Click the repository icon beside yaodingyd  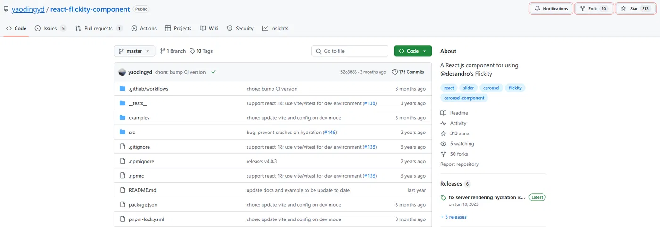[x=6, y=9]
